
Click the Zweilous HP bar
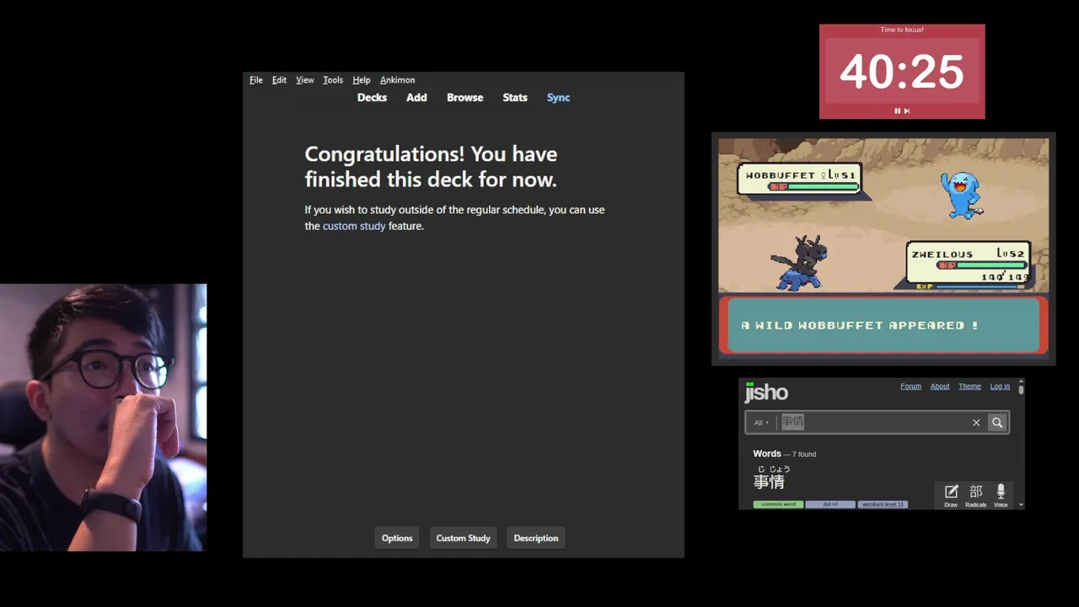(x=982, y=265)
